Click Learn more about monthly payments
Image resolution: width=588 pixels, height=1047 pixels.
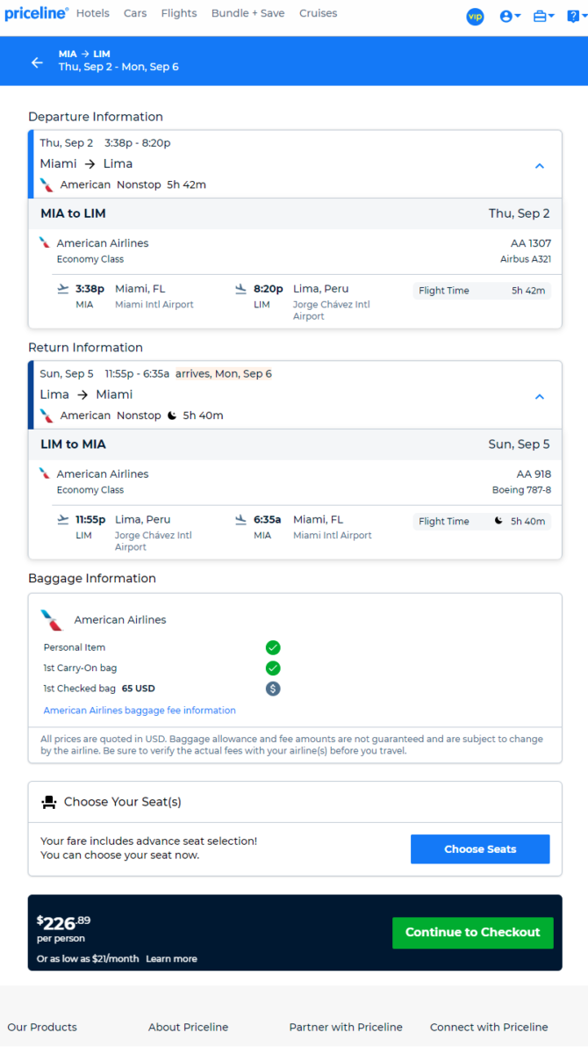pos(171,959)
